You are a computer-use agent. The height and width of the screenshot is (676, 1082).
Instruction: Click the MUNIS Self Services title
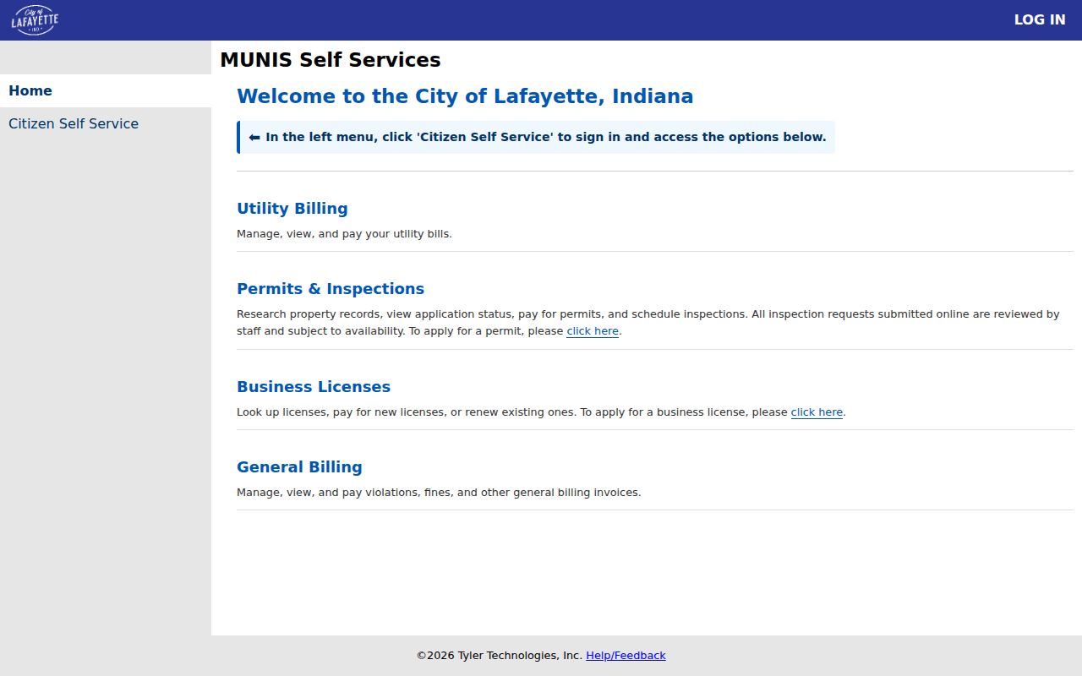click(331, 60)
